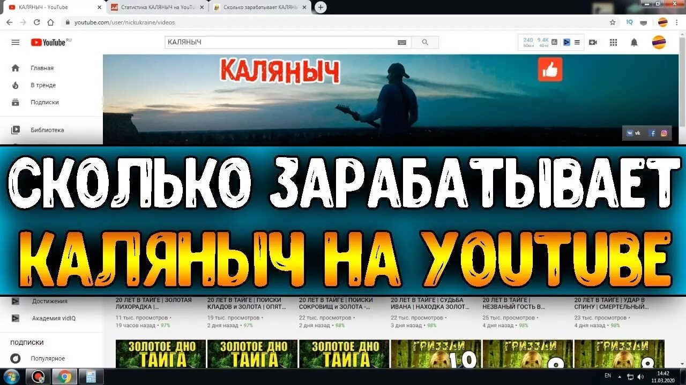Go back with the browser back arrow
The height and width of the screenshot is (385, 686).
(9, 22)
